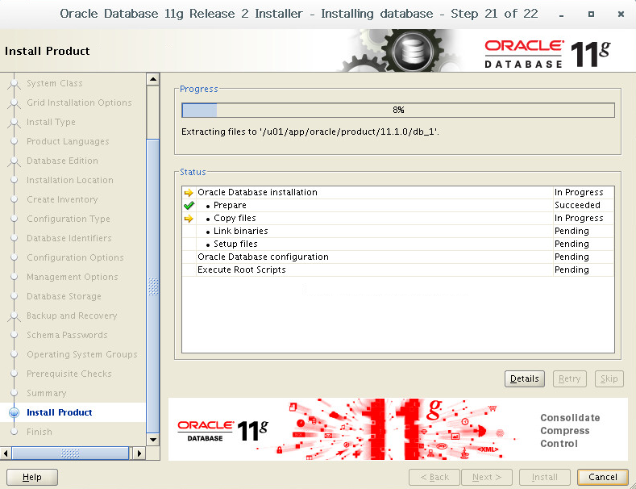Click the Oracle Database configuration row
Viewport: 636px width, 489px height.
[398, 257]
